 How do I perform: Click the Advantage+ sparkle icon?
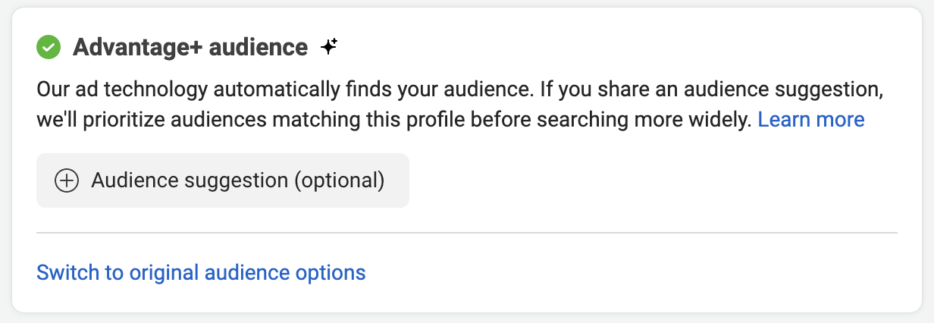(328, 47)
